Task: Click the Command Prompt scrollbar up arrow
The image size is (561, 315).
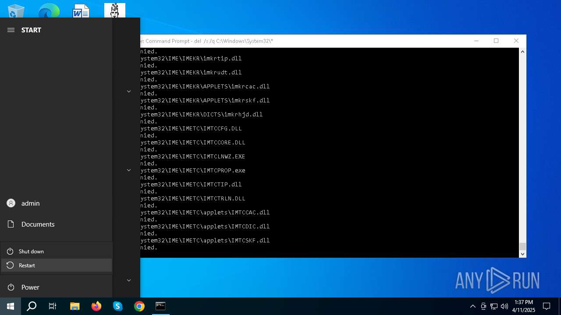Action: pos(522,52)
